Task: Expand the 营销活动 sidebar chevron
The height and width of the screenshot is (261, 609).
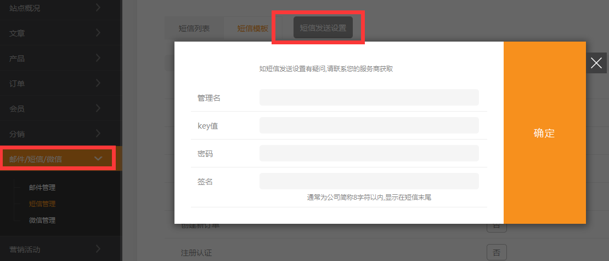Action: tap(98, 249)
